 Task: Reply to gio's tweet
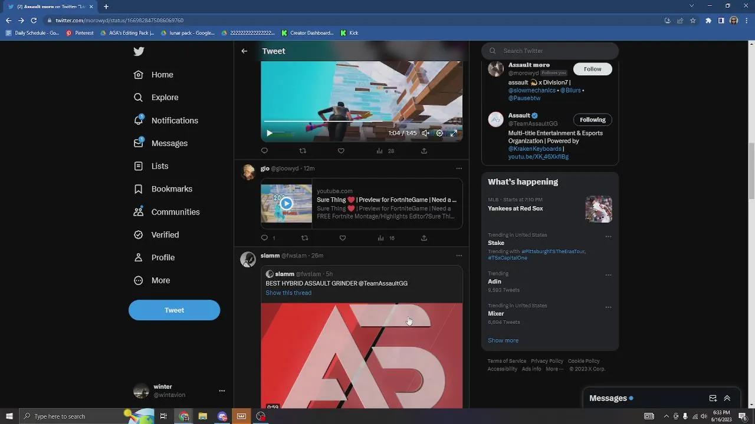click(x=264, y=238)
